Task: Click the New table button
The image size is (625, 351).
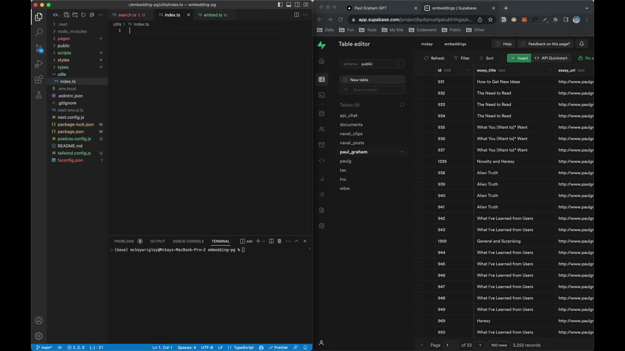Action: [x=372, y=80]
